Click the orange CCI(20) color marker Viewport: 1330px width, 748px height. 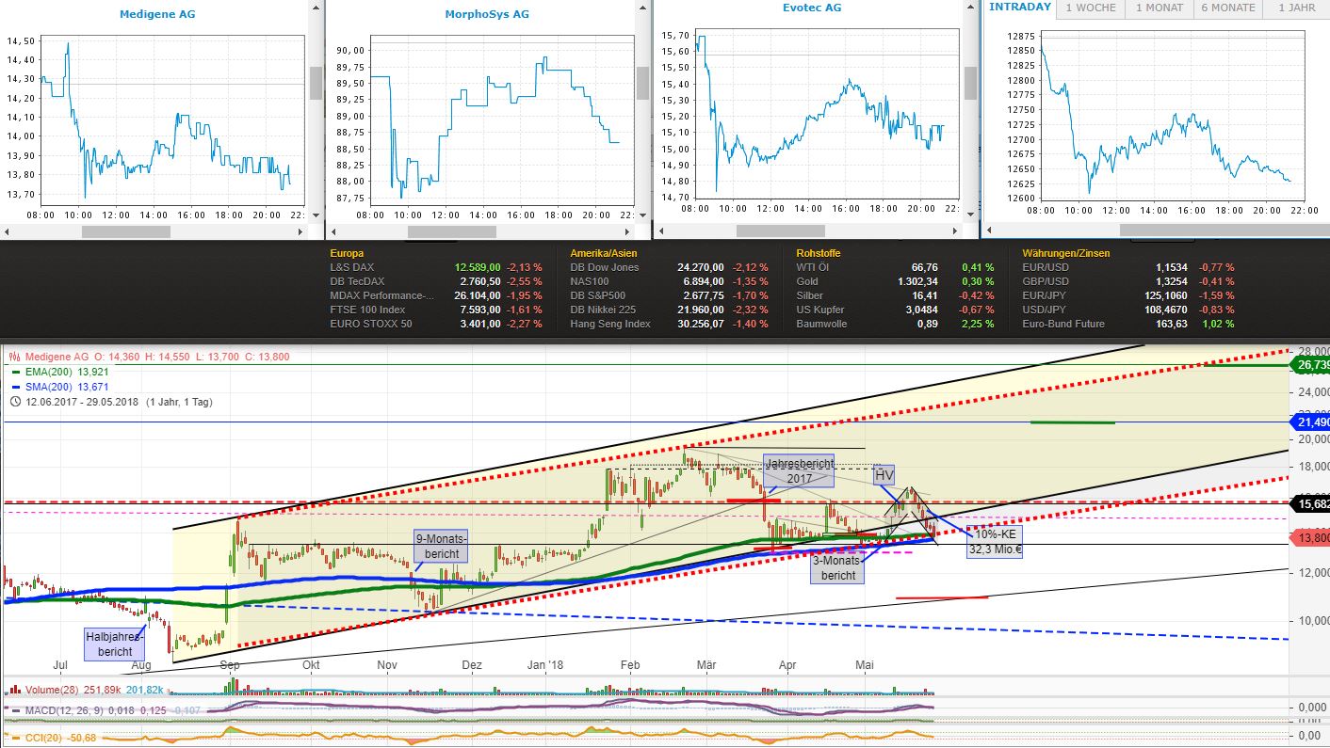(x=16, y=738)
